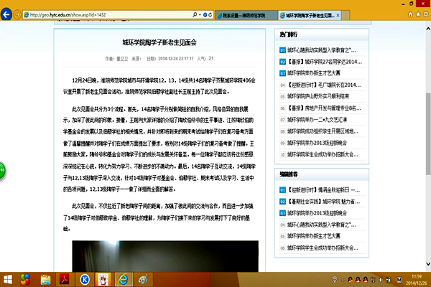
Task: Open the blue K application on taskbar
Action: pyautogui.click(x=84, y=279)
